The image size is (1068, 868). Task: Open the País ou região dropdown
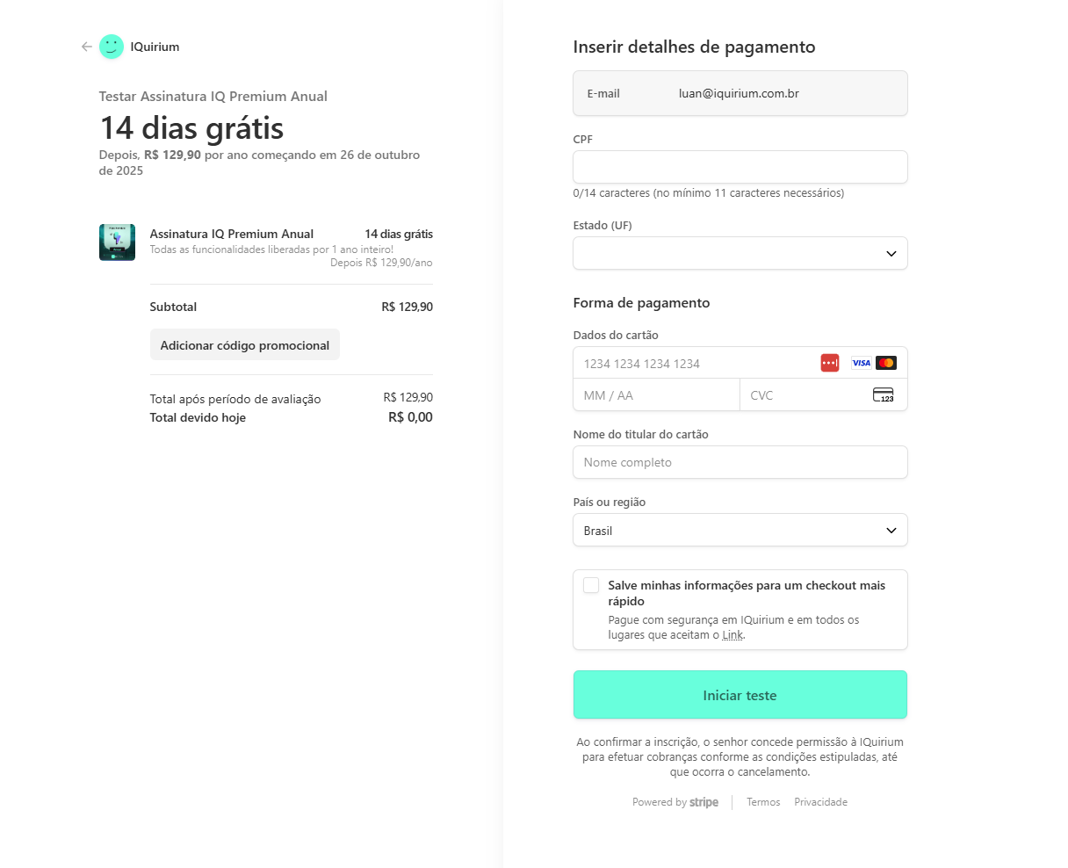[740, 531]
